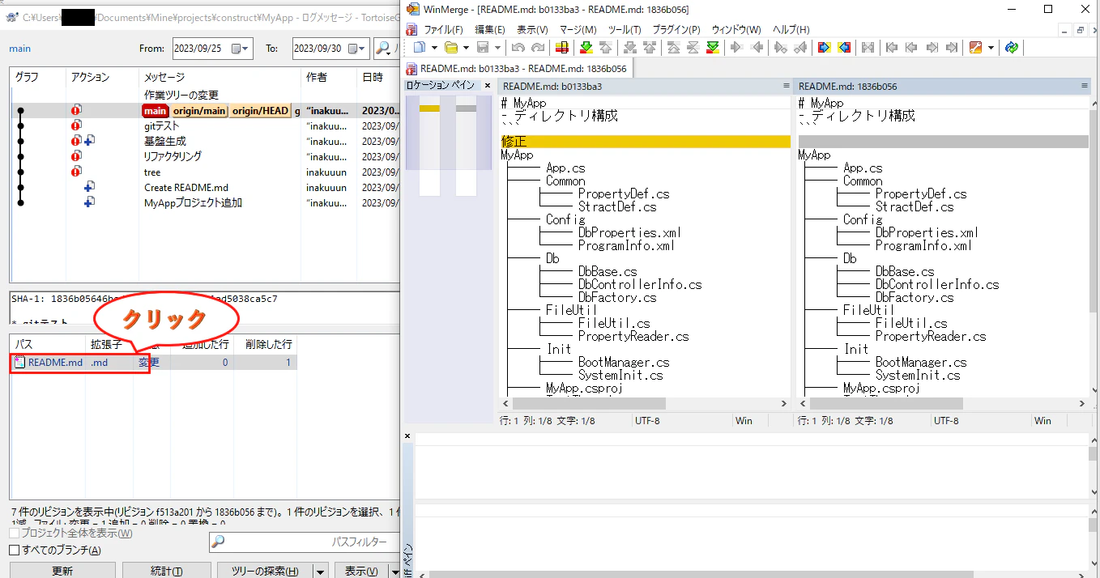Jump to the first difference icon
1100x578 pixels.
(x=673, y=48)
